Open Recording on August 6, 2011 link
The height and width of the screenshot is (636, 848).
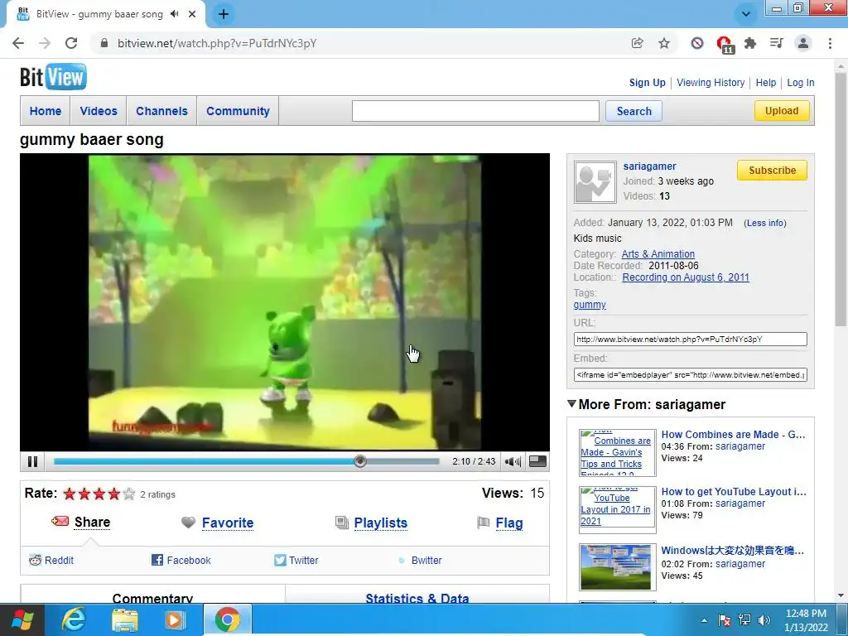point(685,277)
